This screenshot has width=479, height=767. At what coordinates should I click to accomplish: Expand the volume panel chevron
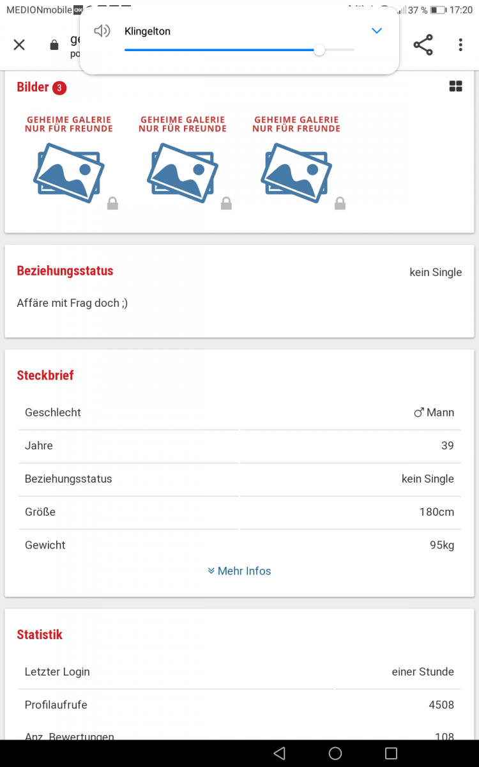click(x=377, y=31)
